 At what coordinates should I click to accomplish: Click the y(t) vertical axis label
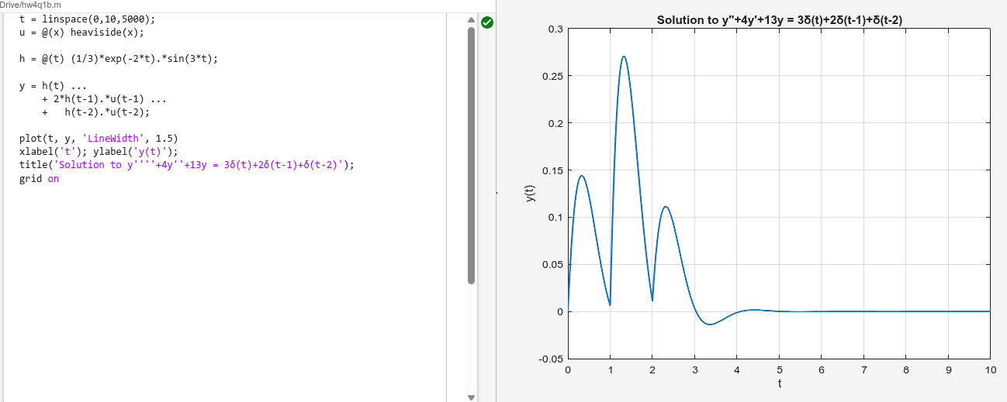click(x=530, y=194)
